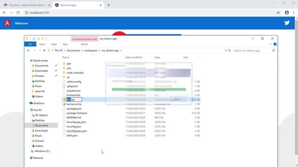Switch to the tiny.host tab

pos(26,5)
